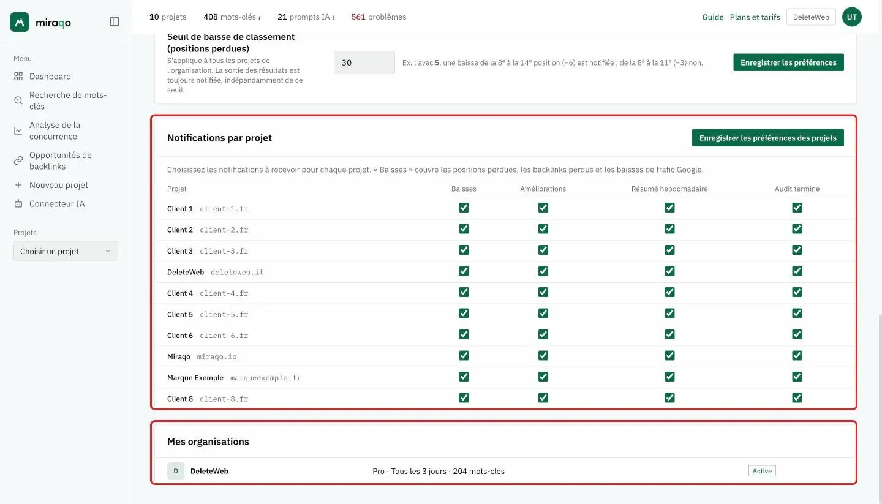882x504 pixels.
Task: Click the keyword research magnifier icon
Action: coord(18,100)
